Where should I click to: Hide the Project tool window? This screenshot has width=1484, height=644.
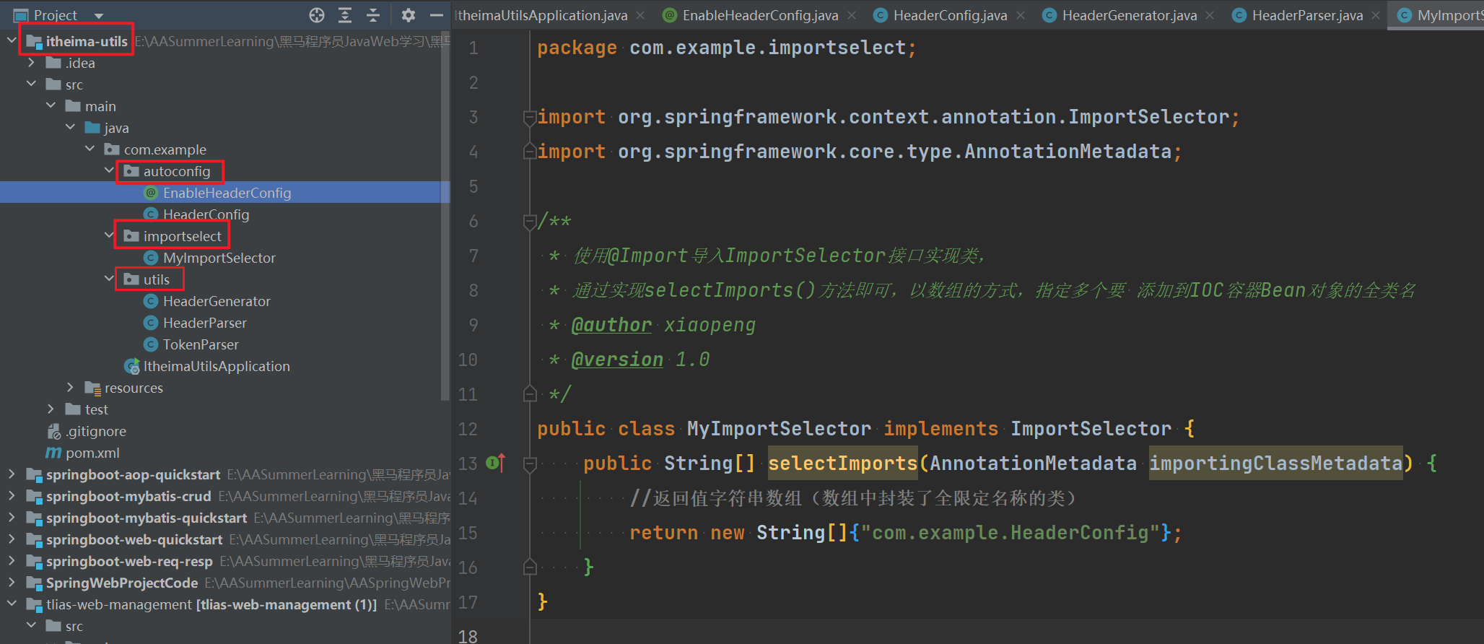coord(436,15)
